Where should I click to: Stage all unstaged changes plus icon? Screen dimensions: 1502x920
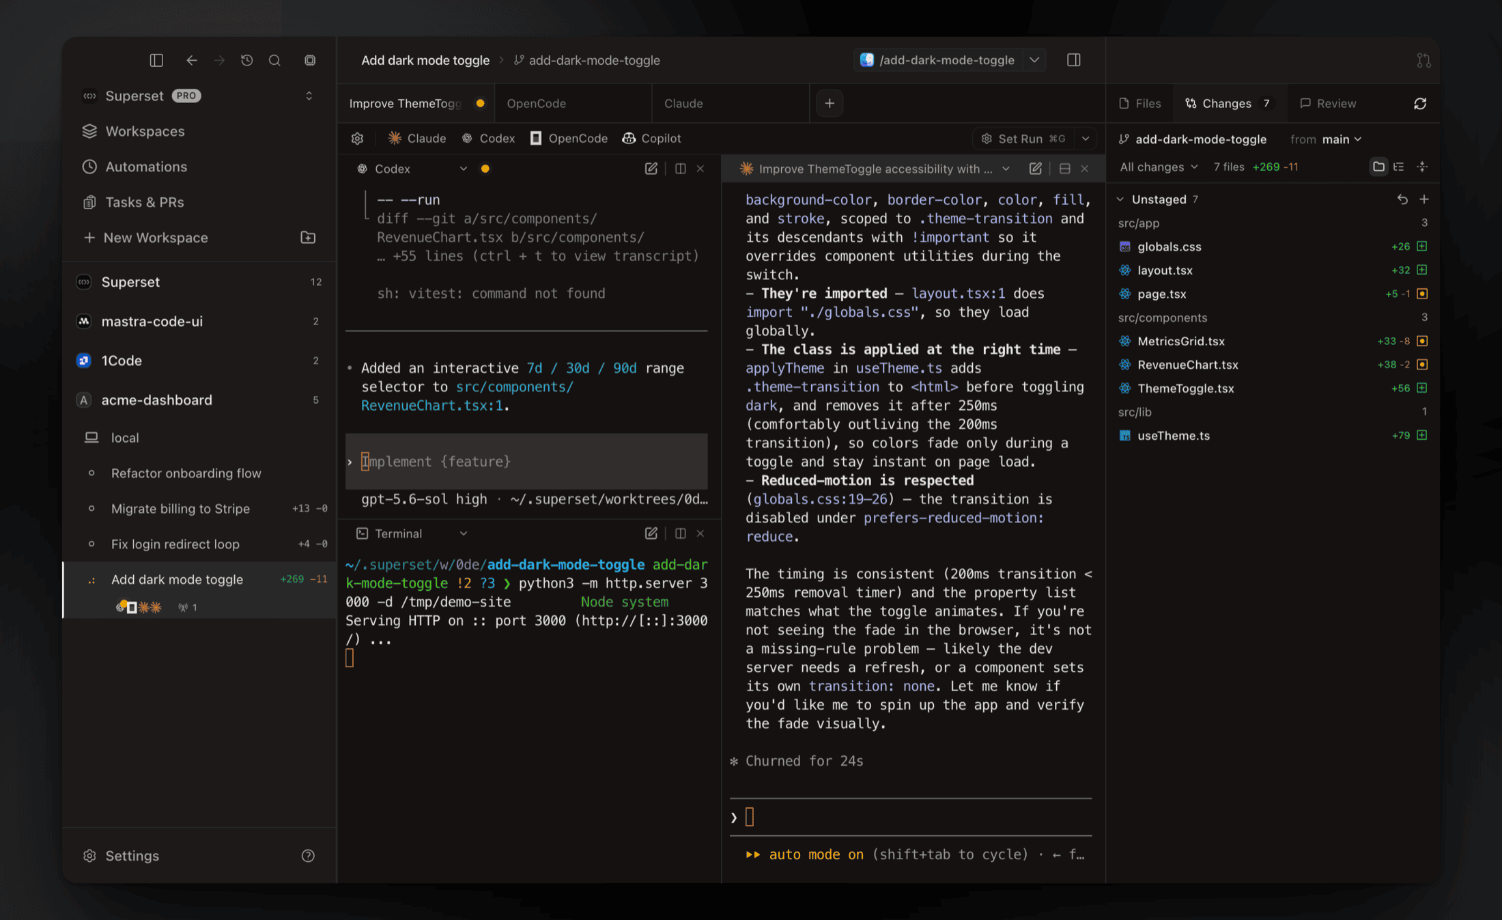1424,199
